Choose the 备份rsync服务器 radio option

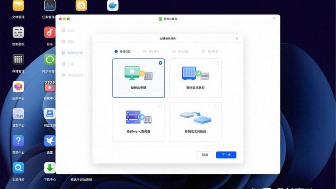tap(160, 107)
